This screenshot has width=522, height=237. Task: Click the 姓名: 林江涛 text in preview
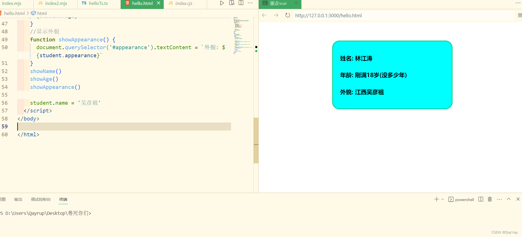pos(356,59)
